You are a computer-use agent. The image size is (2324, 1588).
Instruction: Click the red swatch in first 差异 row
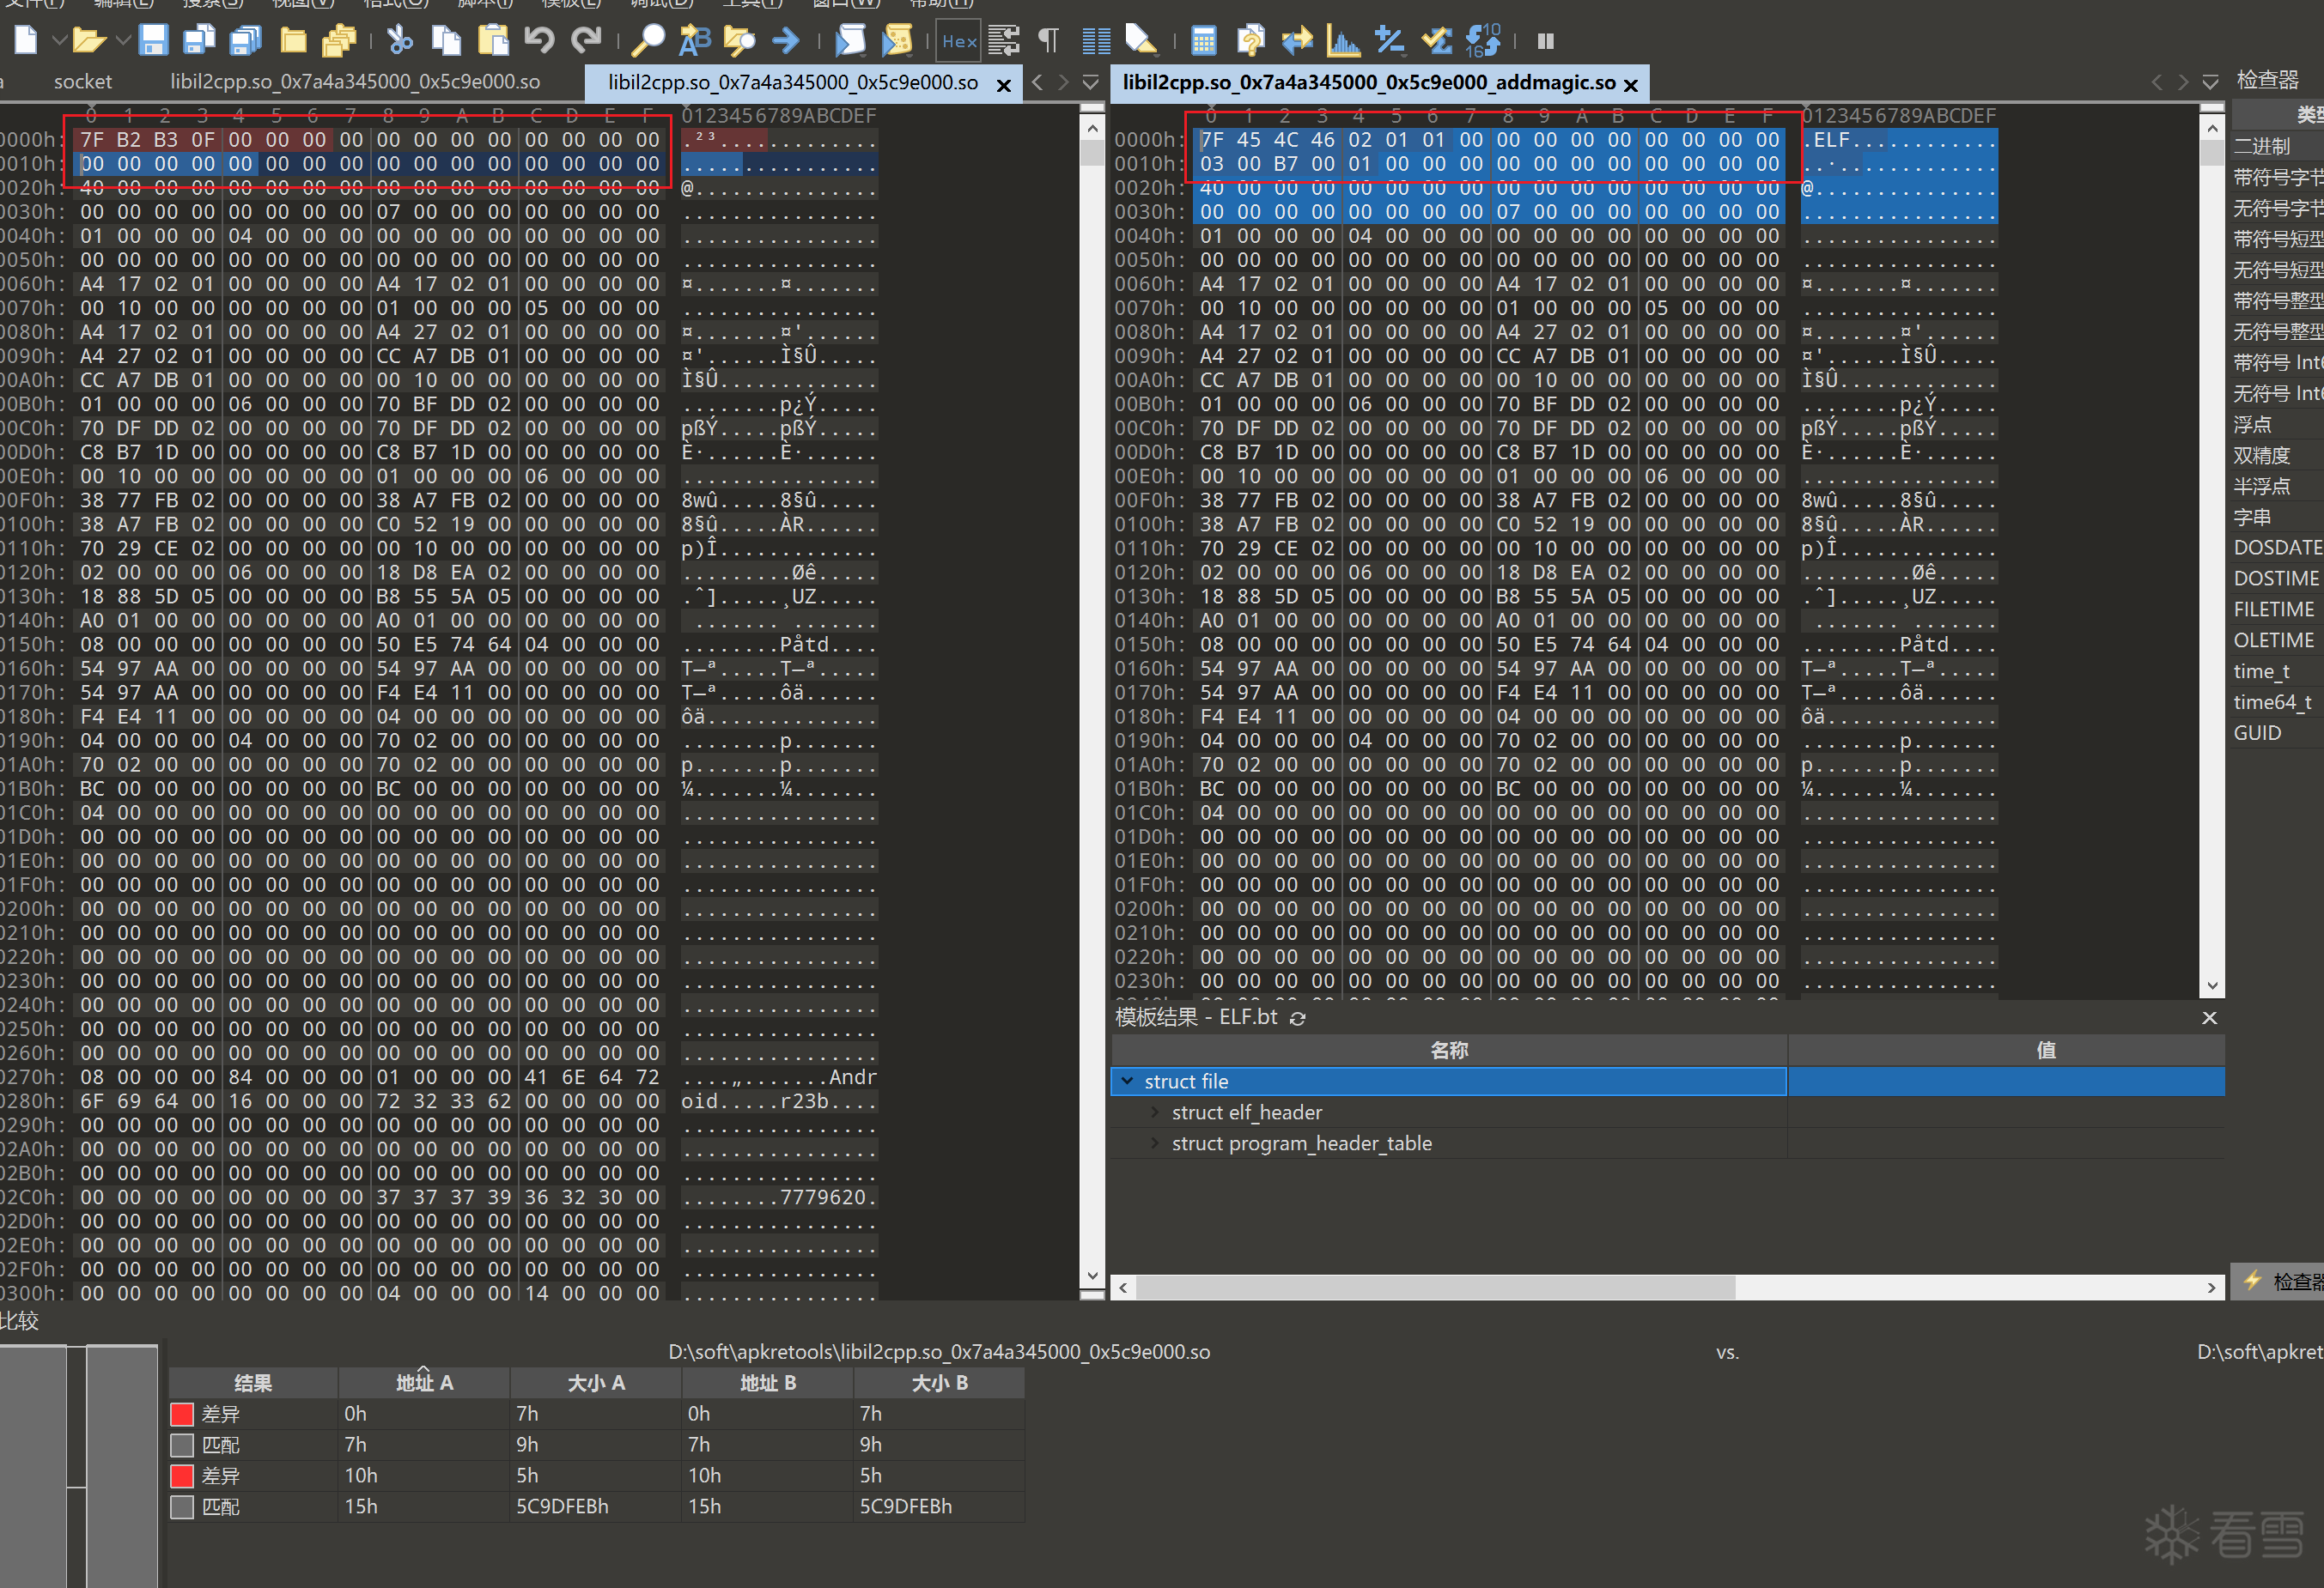point(182,1414)
